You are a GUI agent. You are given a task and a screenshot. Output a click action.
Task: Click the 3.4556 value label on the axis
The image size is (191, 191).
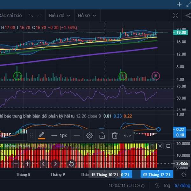click(x=182, y=163)
